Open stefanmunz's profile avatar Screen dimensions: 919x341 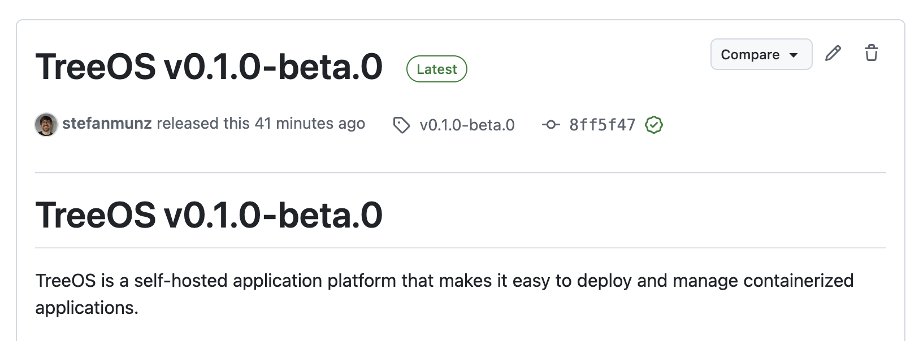[46, 124]
